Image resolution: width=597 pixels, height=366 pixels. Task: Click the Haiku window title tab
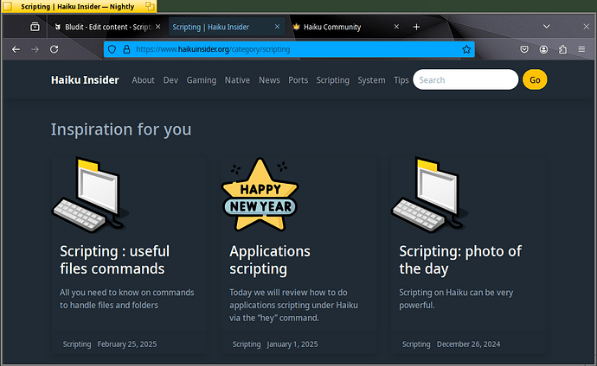pyautogui.click(x=78, y=6)
